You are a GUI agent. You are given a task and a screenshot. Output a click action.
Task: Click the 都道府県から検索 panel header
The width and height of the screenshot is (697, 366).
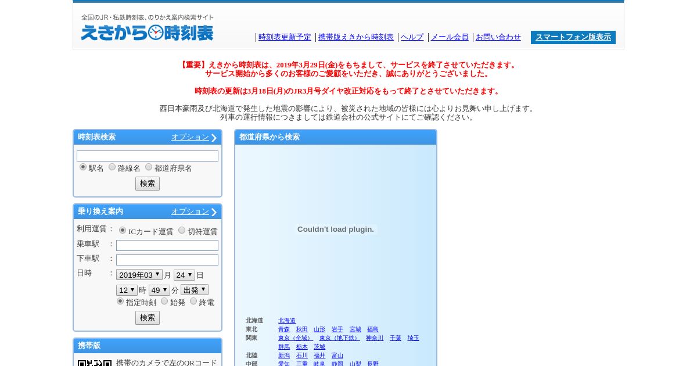(336, 137)
